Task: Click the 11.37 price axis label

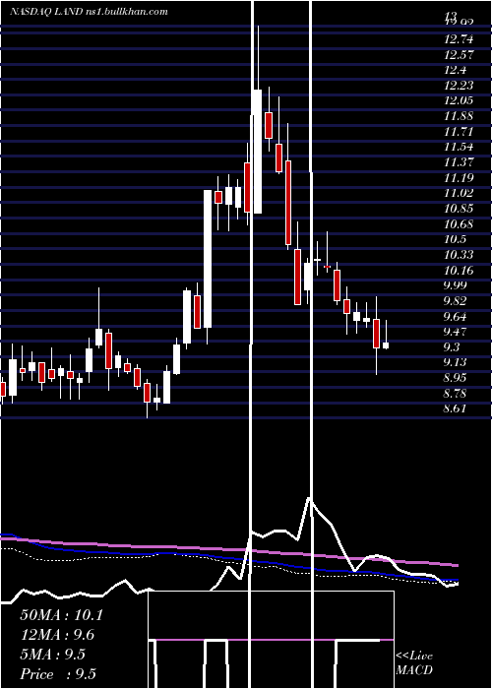Action: 459,162
